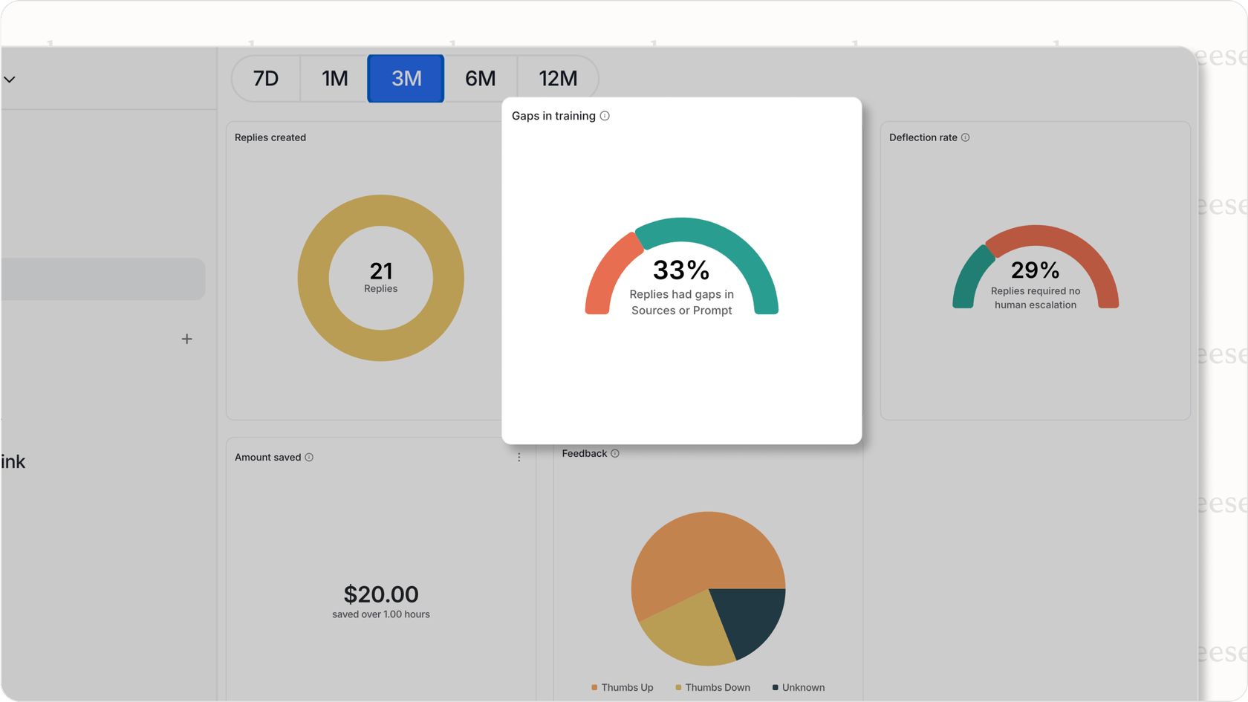This screenshot has height=702, width=1248.
Task: Switch to the 7D time range tab
Action: click(x=264, y=78)
